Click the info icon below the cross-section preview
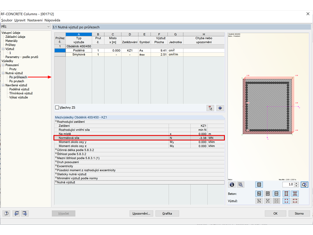Screen dimensions: 313x235 [x=232, y=185]
